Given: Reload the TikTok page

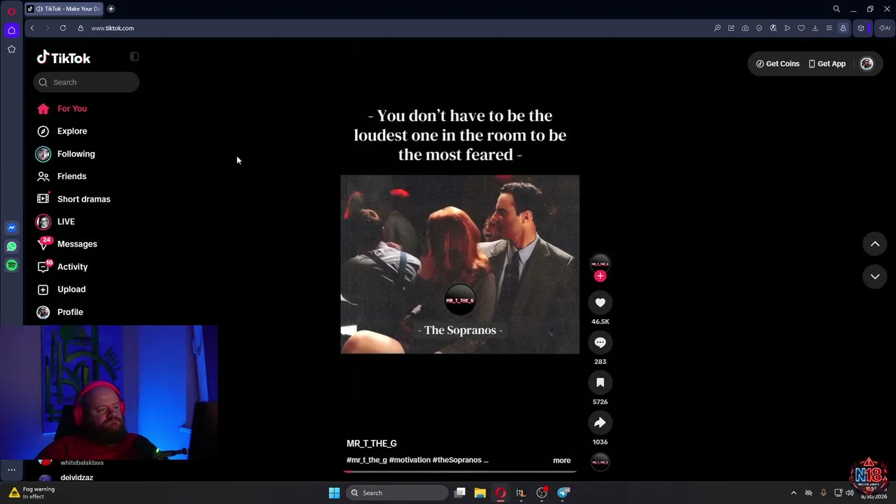Looking at the screenshot, I should tap(63, 28).
